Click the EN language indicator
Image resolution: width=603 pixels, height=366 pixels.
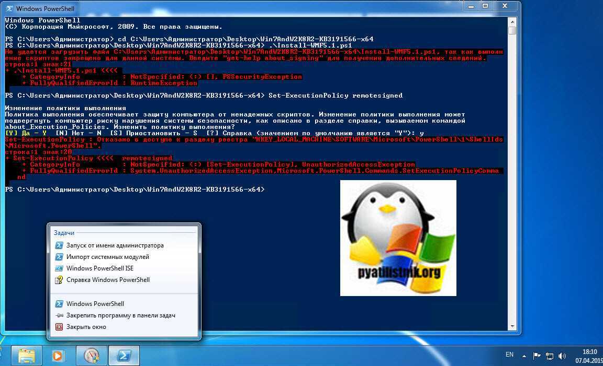click(x=509, y=355)
